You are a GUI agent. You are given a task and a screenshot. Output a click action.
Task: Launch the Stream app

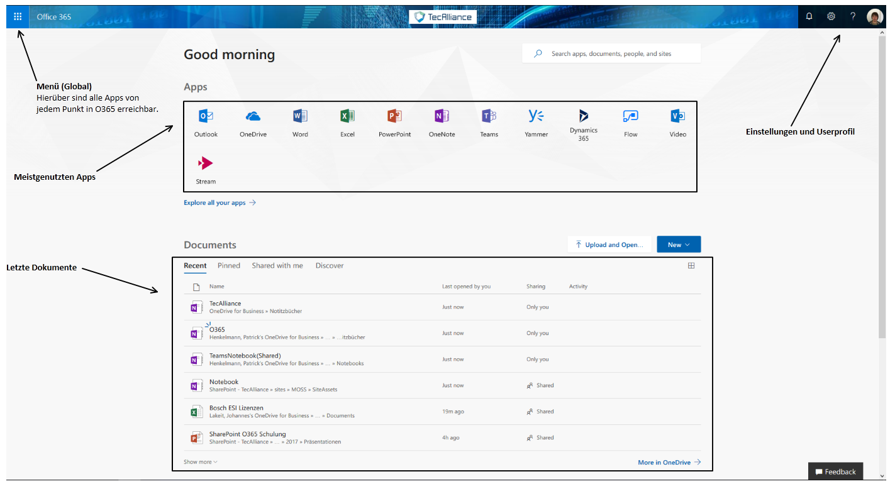click(206, 170)
